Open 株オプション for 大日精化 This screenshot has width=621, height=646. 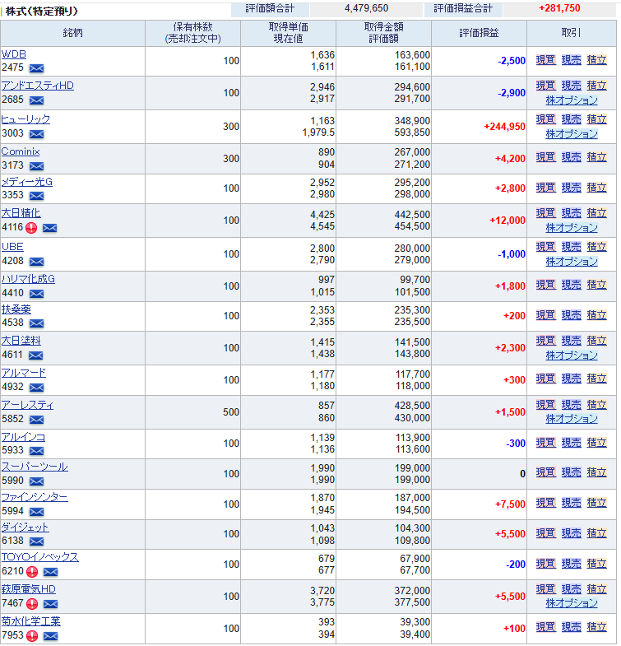pyautogui.click(x=572, y=228)
